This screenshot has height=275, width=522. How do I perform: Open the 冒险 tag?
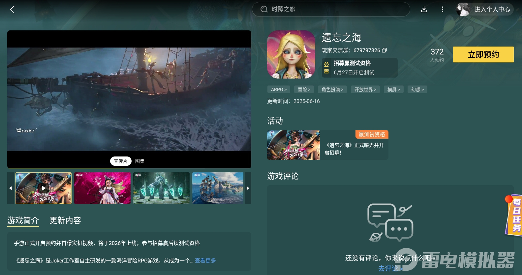click(304, 89)
